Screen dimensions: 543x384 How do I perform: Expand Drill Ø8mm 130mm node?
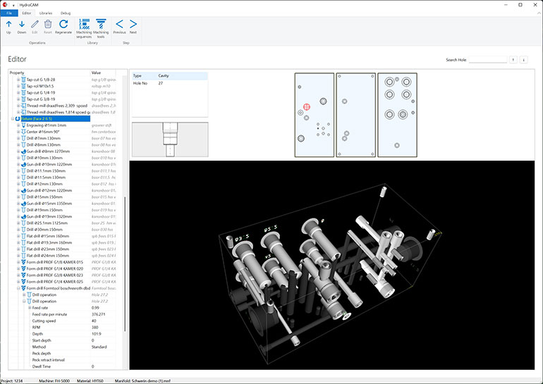point(18,144)
